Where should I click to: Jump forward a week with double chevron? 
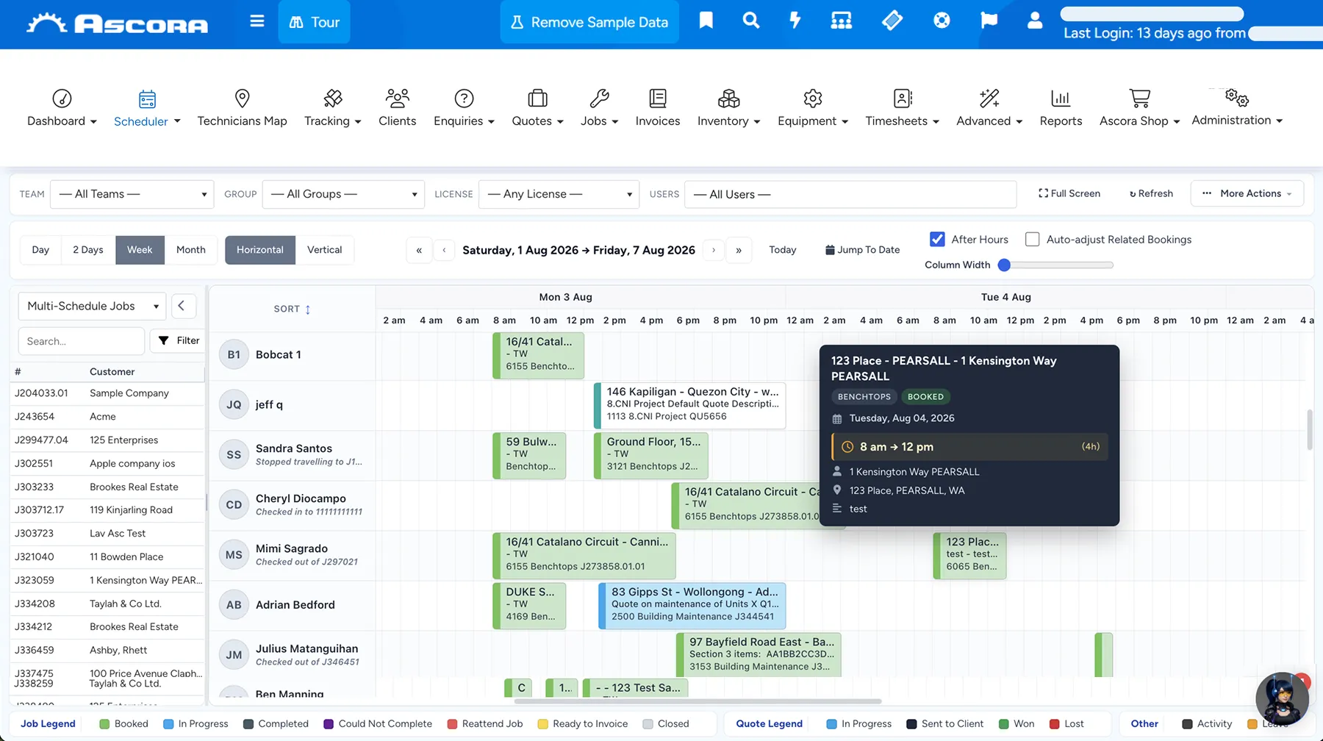click(739, 250)
